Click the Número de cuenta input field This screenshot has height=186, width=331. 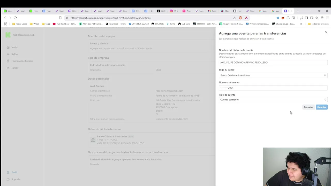[273, 88]
